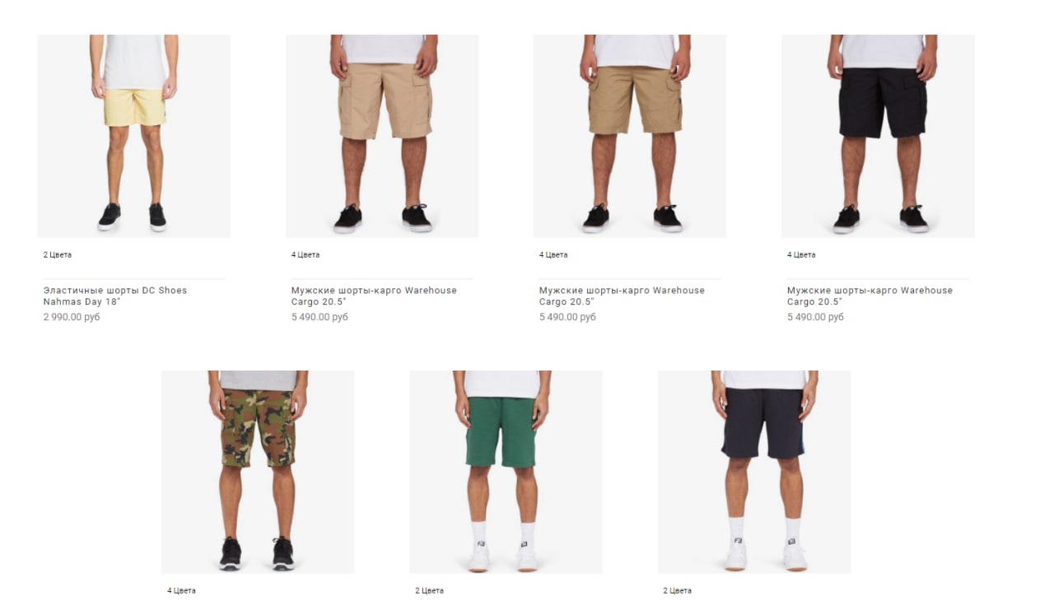The width and height of the screenshot is (1054, 606).
Task: Click '2 Цвета' under the navy shorts
Action: pos(677,590)
